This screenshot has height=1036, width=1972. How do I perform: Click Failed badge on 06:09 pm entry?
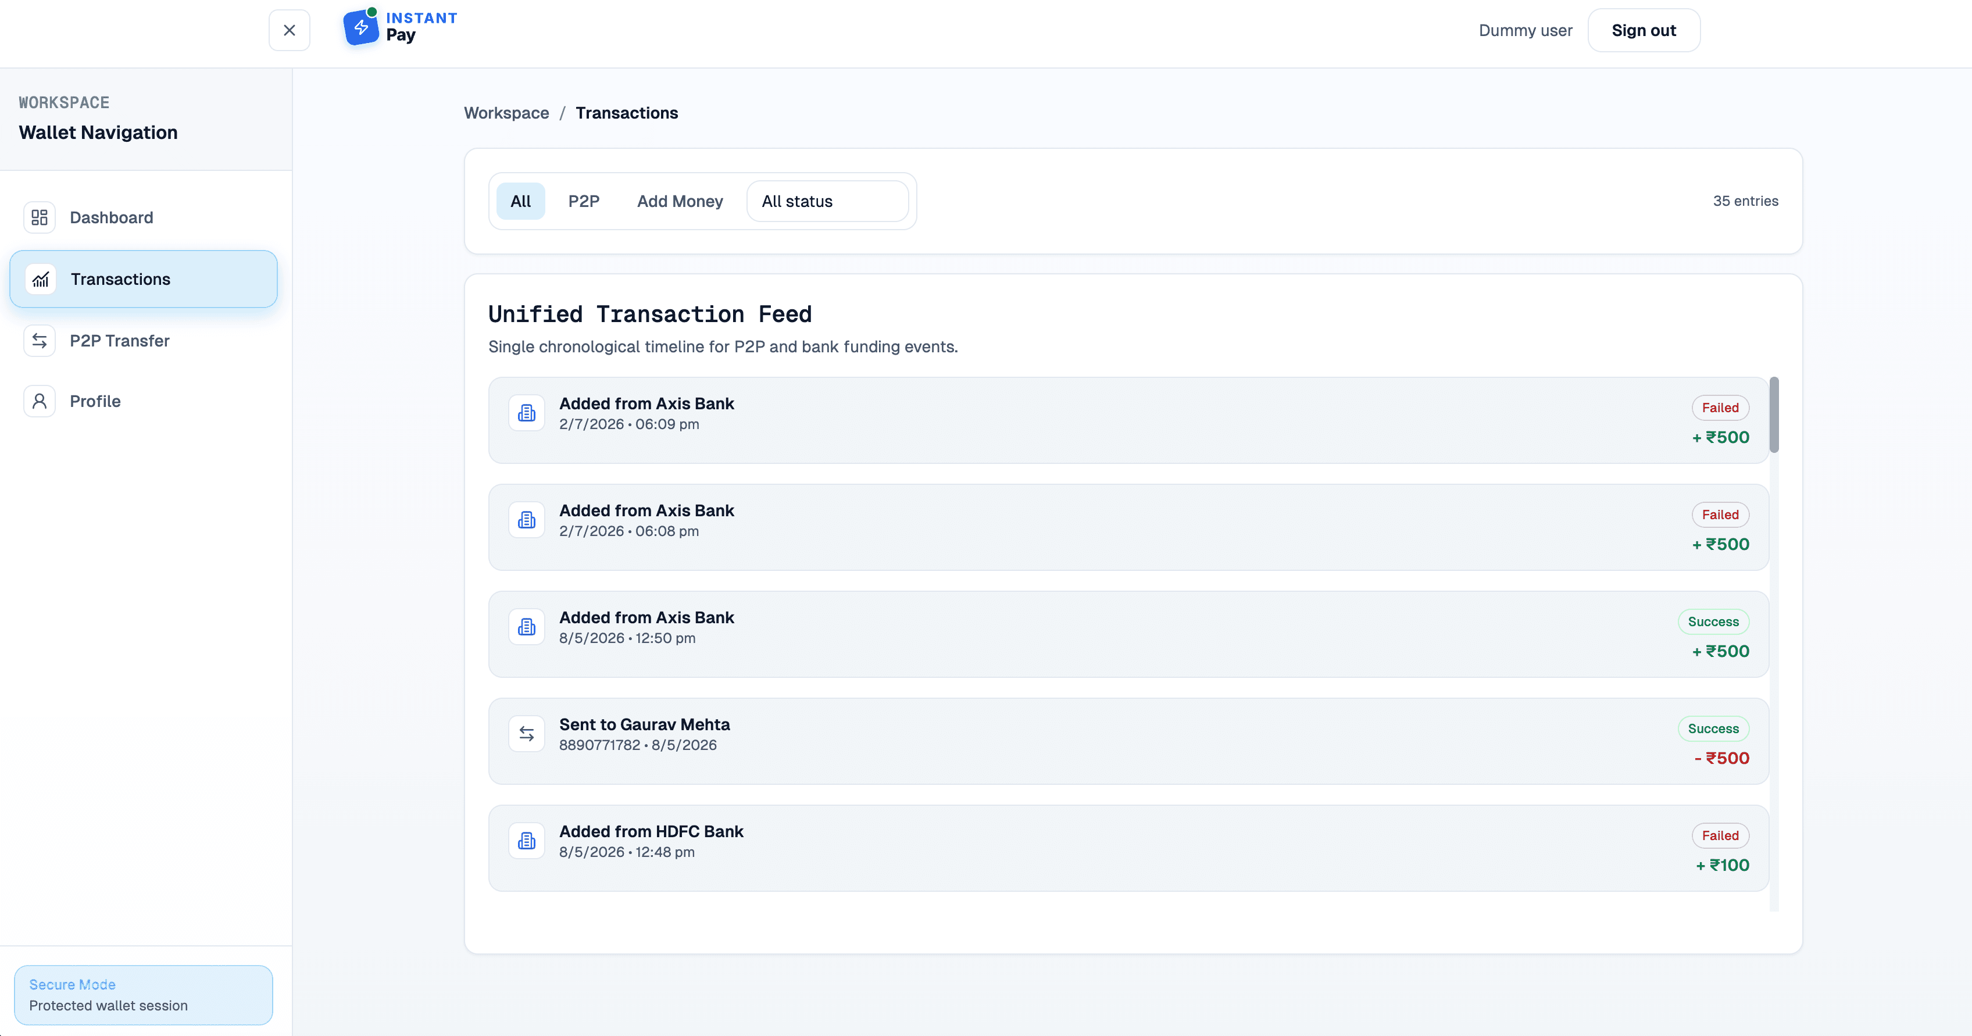[x=1720, y=408]
